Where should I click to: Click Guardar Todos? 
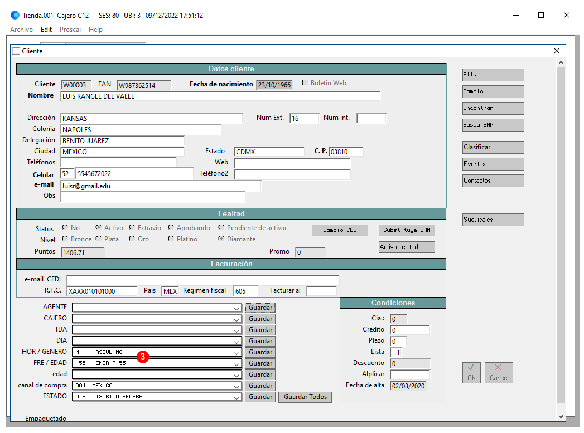coord(305,397)
